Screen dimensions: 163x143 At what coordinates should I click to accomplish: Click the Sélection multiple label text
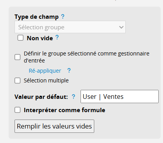[46, 80]
